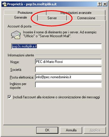Open the Server tab
Screen dimensions: 109x137
click(x=52, y=18)
